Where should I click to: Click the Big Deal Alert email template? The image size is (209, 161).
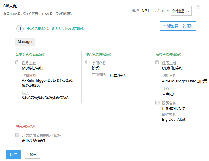click(x=174, y=119)
